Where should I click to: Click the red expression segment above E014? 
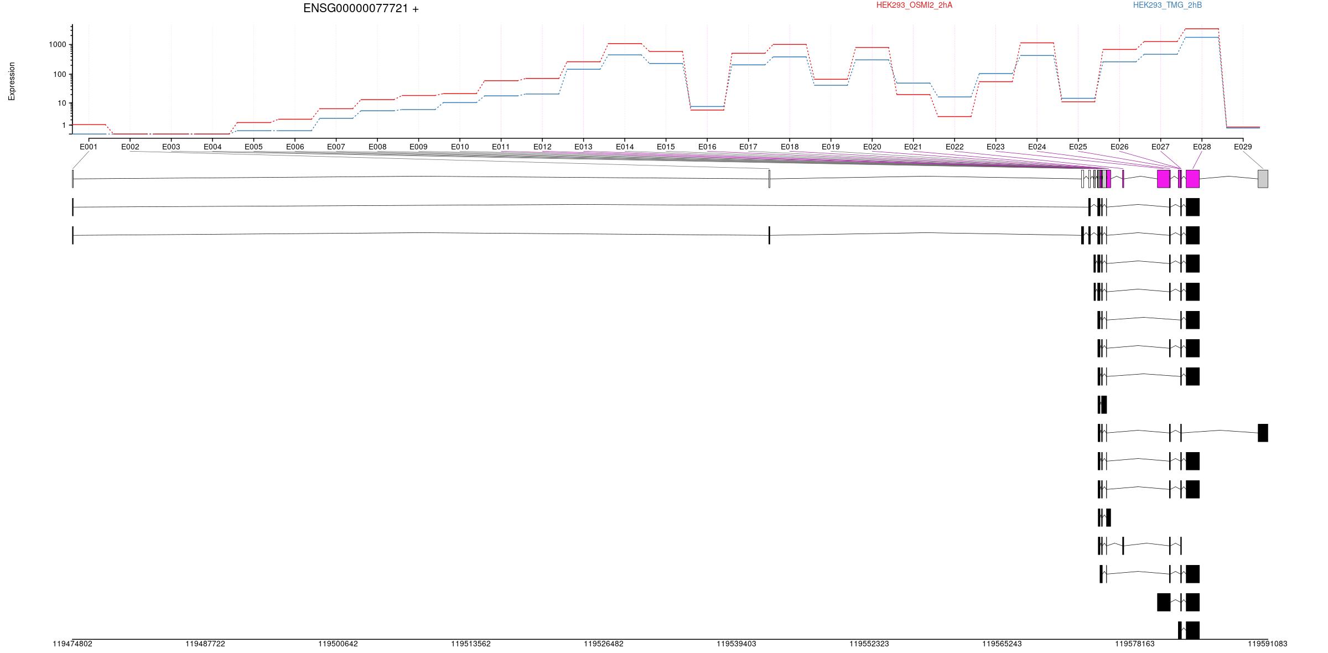625,43
